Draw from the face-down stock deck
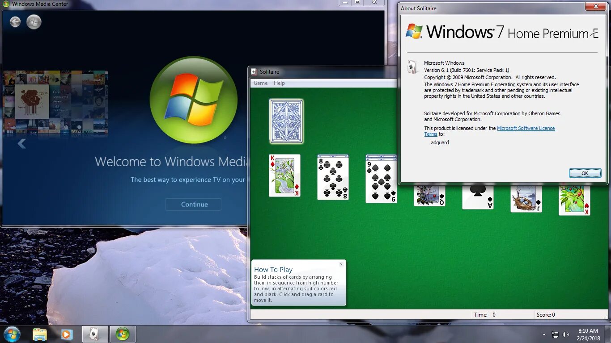611x343 pixels. 286,121
